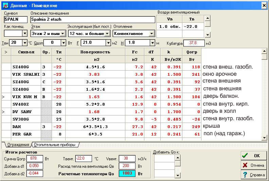Image resolution: width=269 pixels, height=181 pixels.
Task: Click main table scroll up arrow
Action: pos(264,51)
